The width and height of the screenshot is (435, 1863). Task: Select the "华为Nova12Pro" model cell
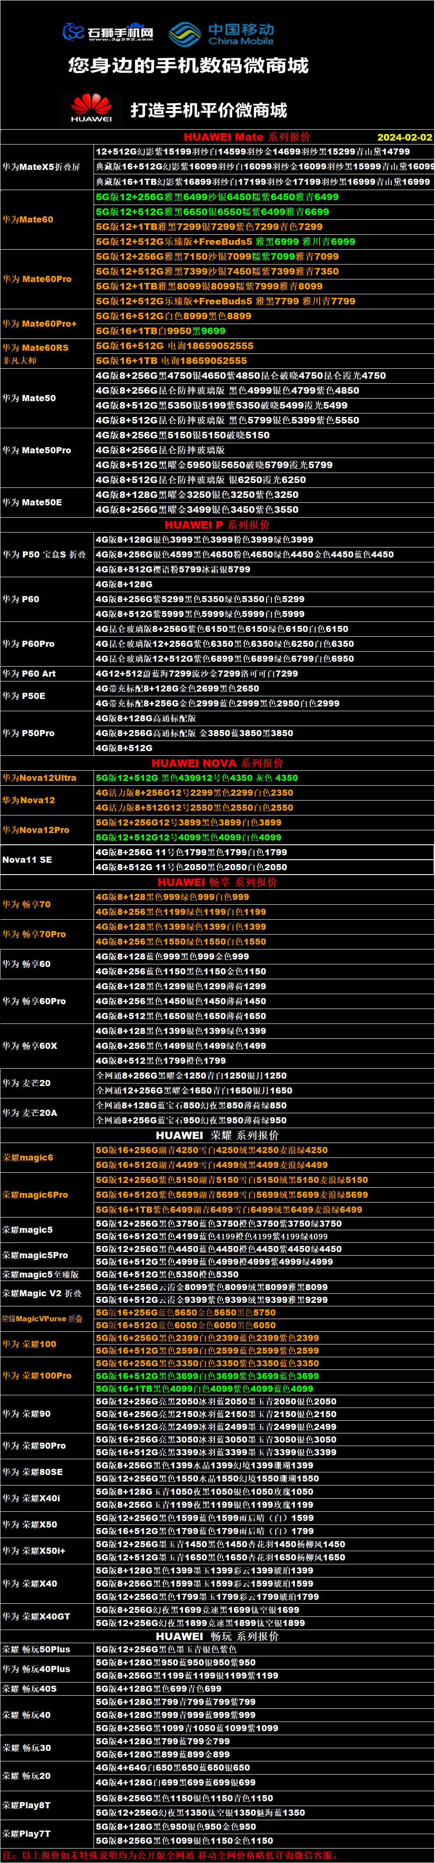tap(47, 829)
